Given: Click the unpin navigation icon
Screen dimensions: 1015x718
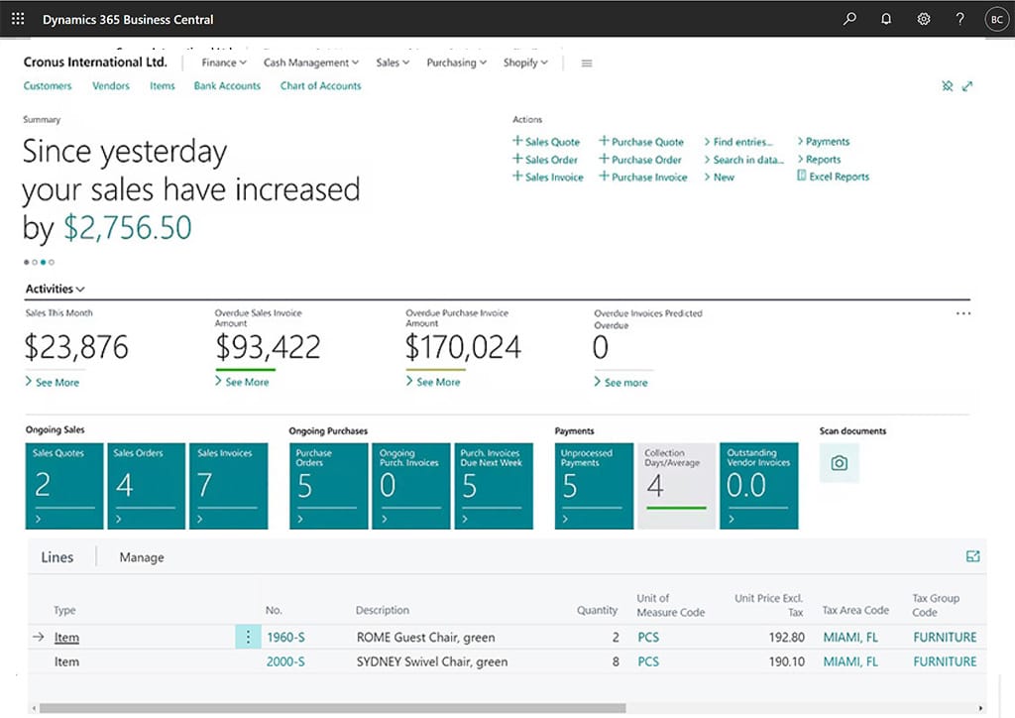Looking at the screenshot, I should [947, 86].
